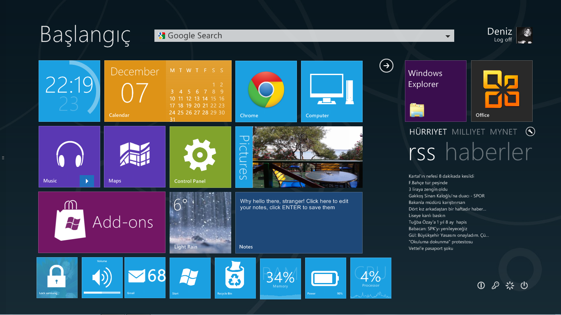The width and height of the screenshot is (561, 315).
Task: Open headline "3 liraya zengin oldu"
Action: pyautogui.click(x=428, y=189)
